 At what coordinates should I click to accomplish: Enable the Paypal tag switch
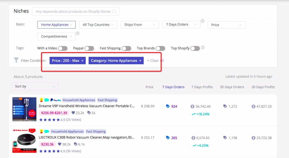(x=89, y=48)
